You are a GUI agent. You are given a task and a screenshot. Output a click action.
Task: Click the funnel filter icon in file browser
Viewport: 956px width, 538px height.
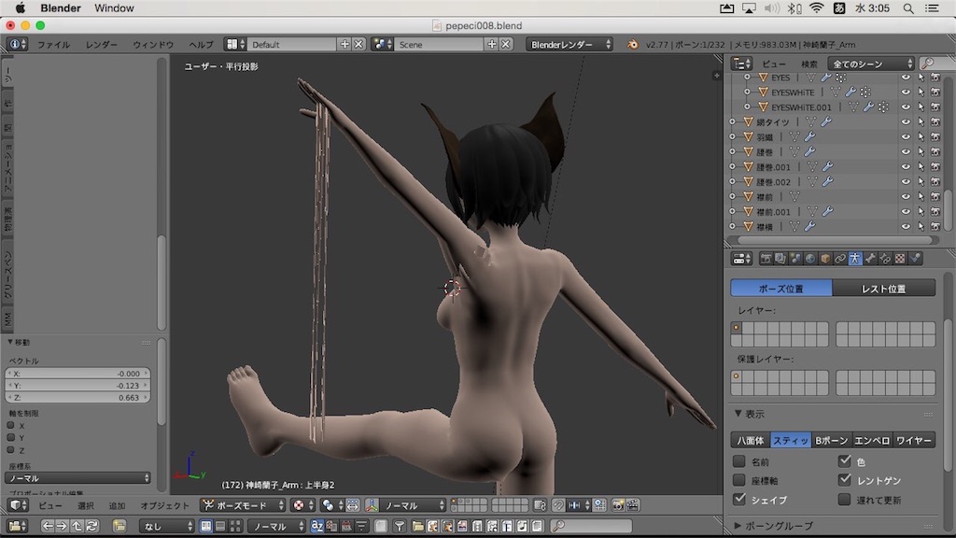[x=400, y=526]
